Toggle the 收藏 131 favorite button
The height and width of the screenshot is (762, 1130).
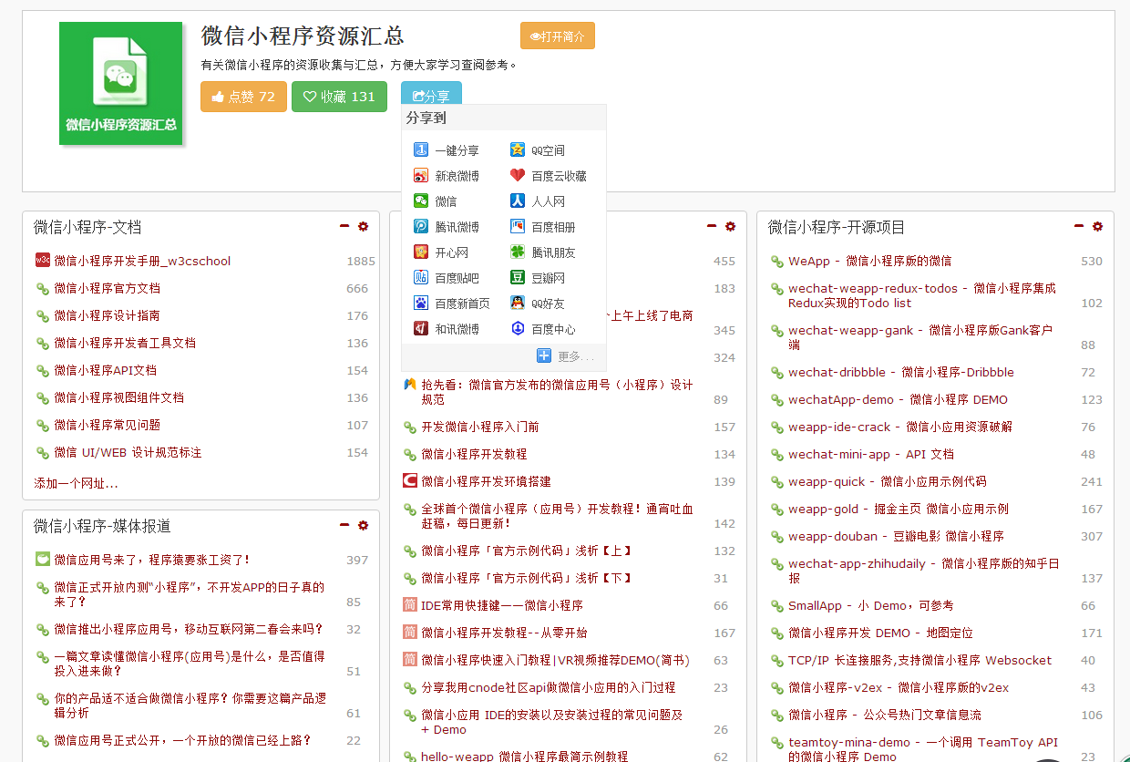point(339,97)
